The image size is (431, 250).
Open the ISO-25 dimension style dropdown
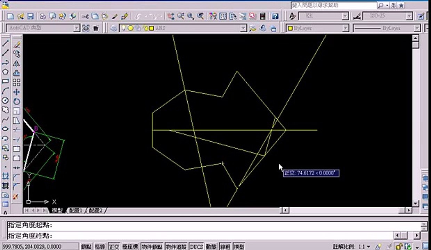(x=410, y=16)
